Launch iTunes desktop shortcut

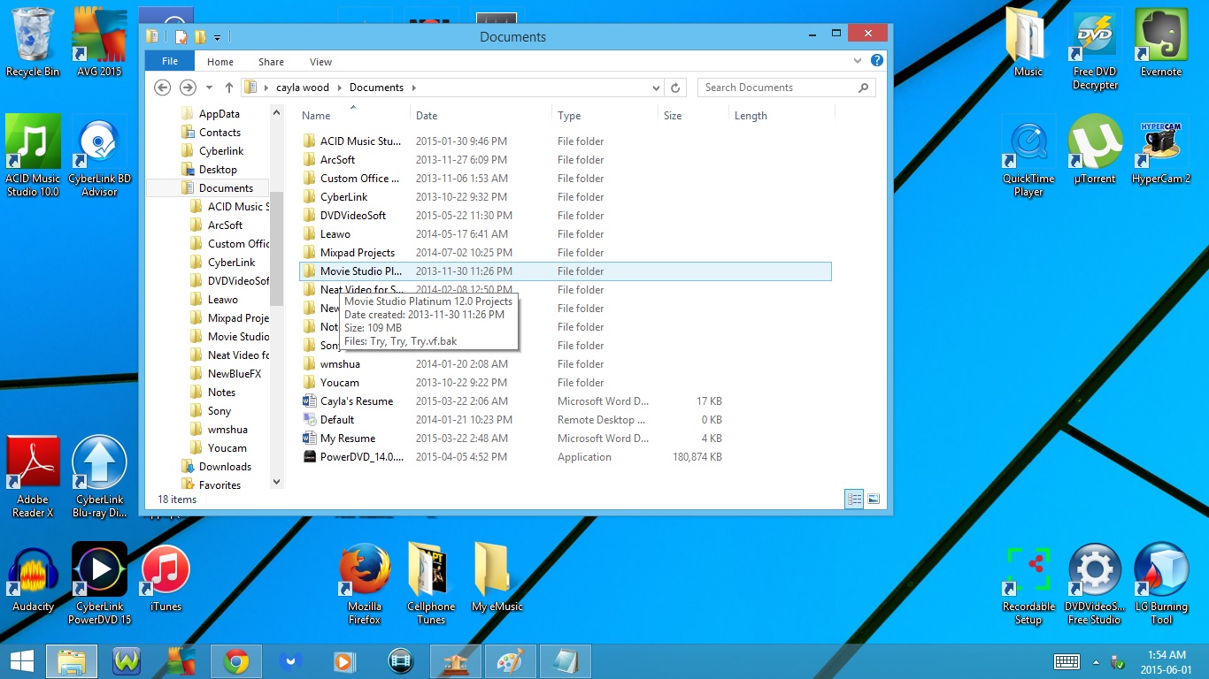pos(166,576)
